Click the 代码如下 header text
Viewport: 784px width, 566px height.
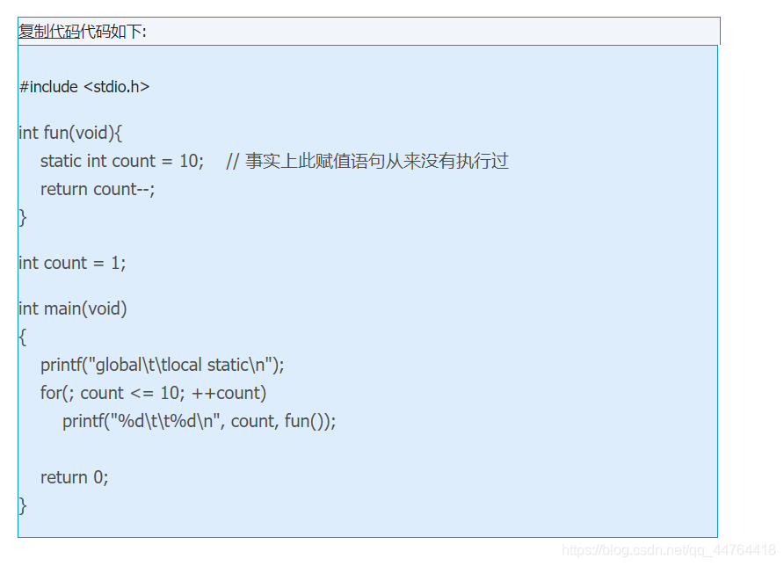coord(113,32)
